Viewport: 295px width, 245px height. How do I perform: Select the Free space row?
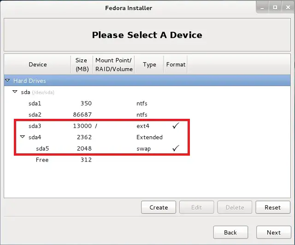[147, 160]
